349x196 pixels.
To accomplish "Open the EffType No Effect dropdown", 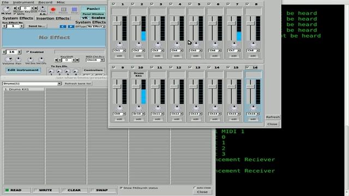I will [96, 27].
